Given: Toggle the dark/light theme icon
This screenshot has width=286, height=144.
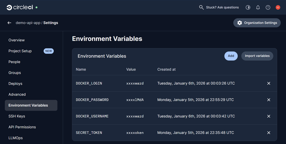Looking at the screenshot, I should pyautogui.click(x=248, y=7).
